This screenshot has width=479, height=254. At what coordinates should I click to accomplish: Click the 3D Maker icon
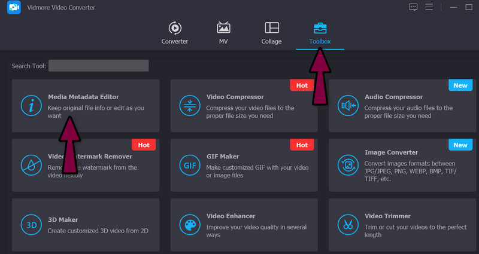30,224
